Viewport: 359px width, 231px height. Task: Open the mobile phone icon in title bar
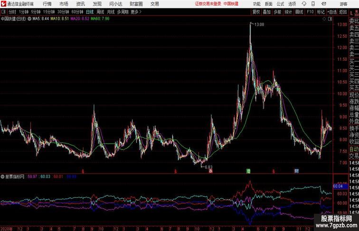[x=313, y=4]
